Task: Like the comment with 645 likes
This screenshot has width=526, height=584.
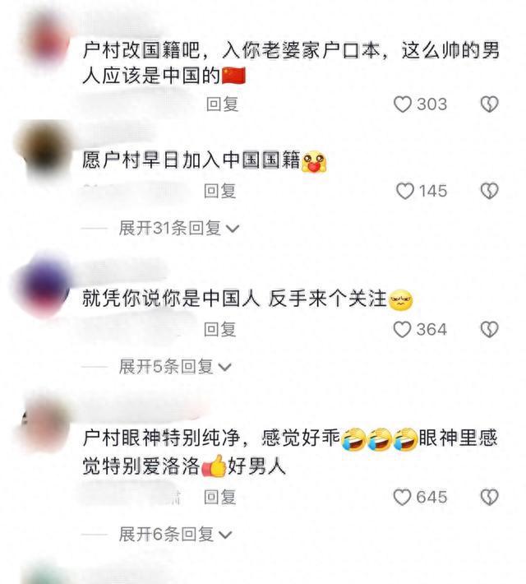Action: click(403, 497)
